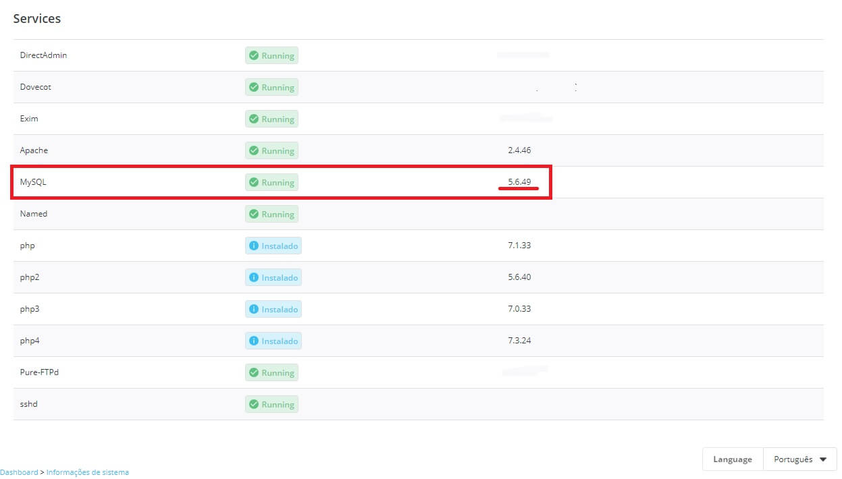Screen dimensions: 842x479
Task: Click the green check icon in the sshd row
Action: 254,404
